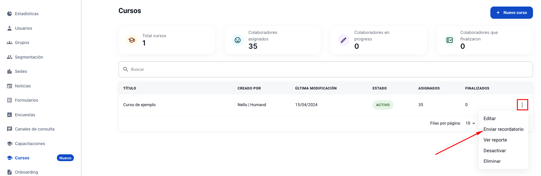The height and width of the screenshot is (176, 541).
Task: Click the Nuevo curso button
Action: [512, 12]
